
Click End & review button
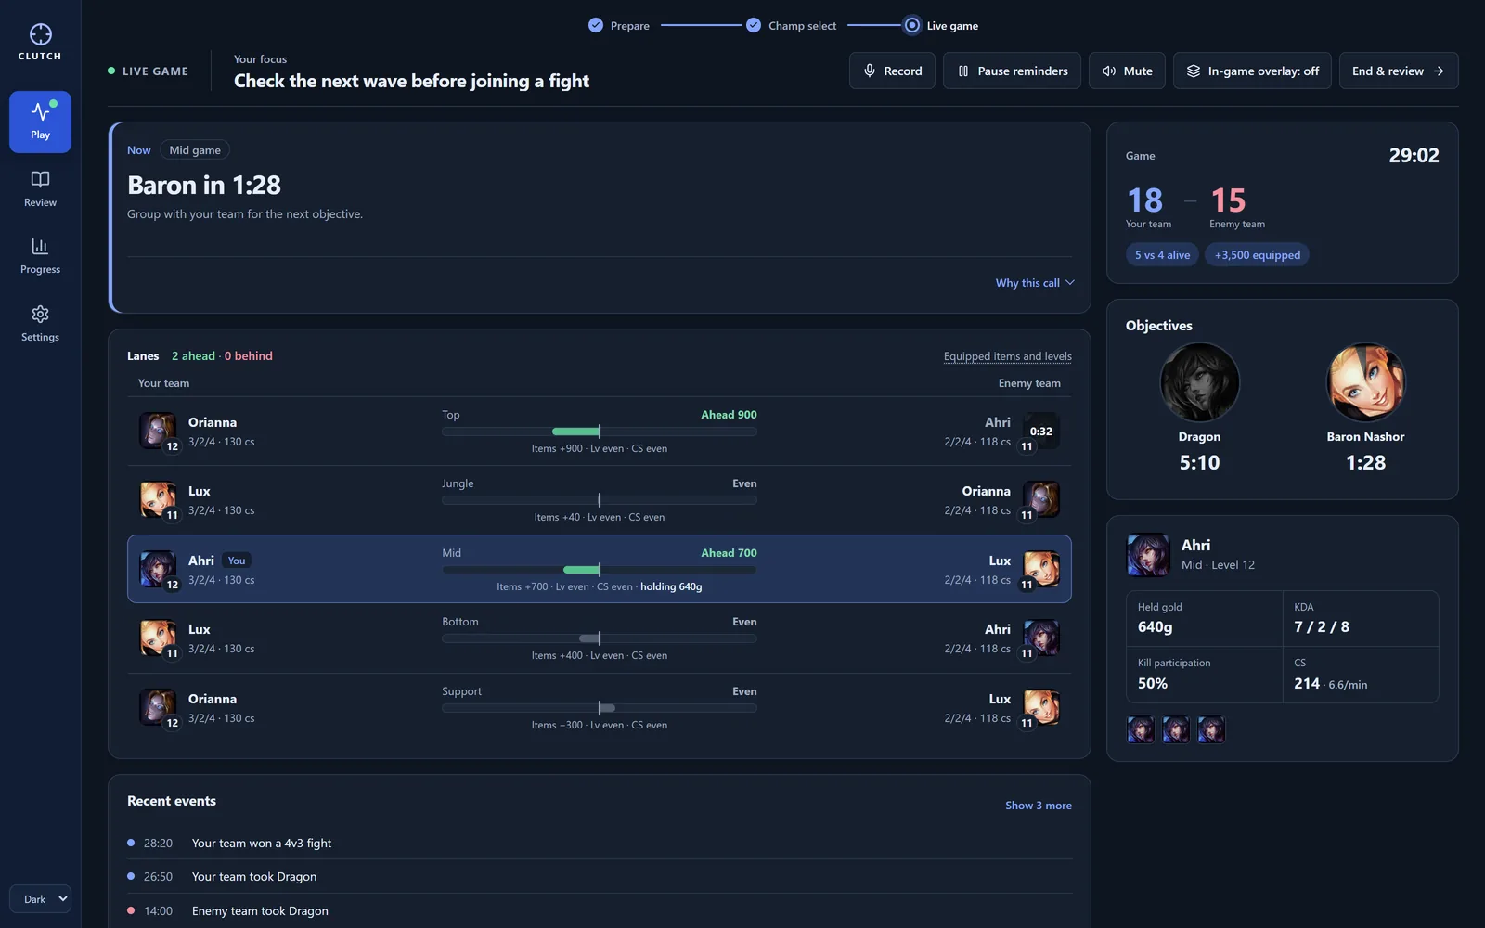pyautogui.click(x=1398, y=71)
